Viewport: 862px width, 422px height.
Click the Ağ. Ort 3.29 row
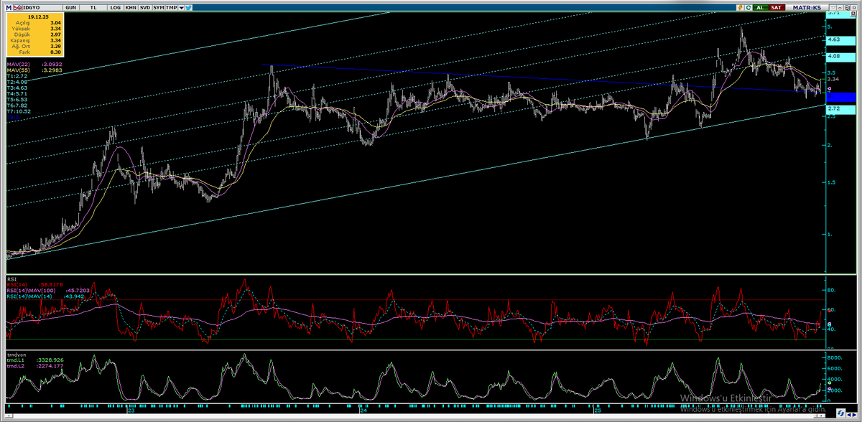36,46
